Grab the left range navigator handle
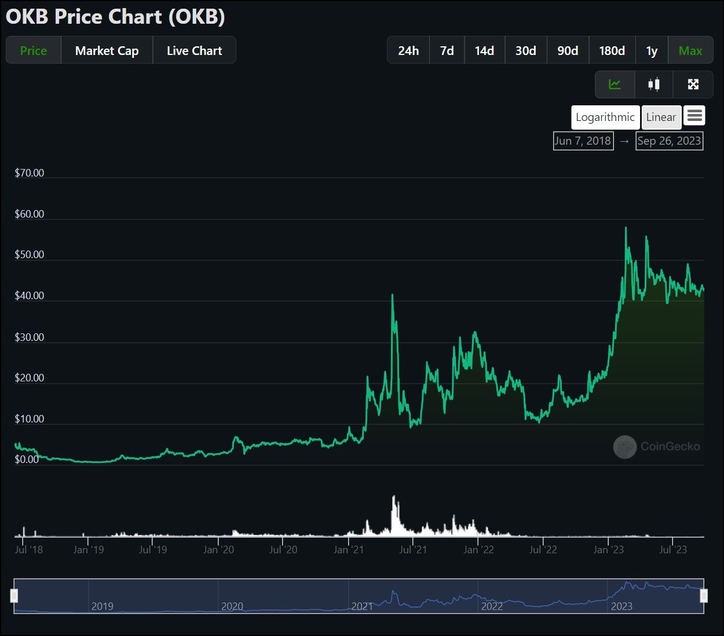Screen dimensions: 724x636 [14, 595]
